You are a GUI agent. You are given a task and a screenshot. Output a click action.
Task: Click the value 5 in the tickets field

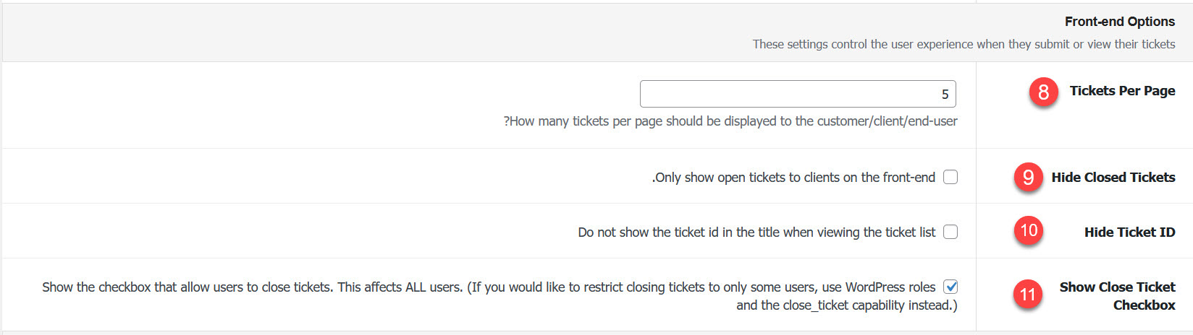tap(945, 95)
